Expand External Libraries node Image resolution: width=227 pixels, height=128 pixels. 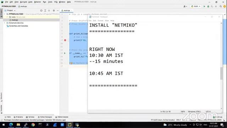point(5,23)
